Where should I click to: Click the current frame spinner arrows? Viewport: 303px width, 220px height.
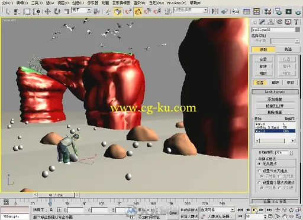tap(265, 216)
